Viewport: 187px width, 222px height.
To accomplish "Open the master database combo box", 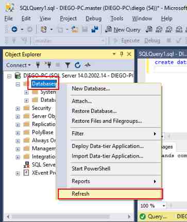I will pos(70,41).
